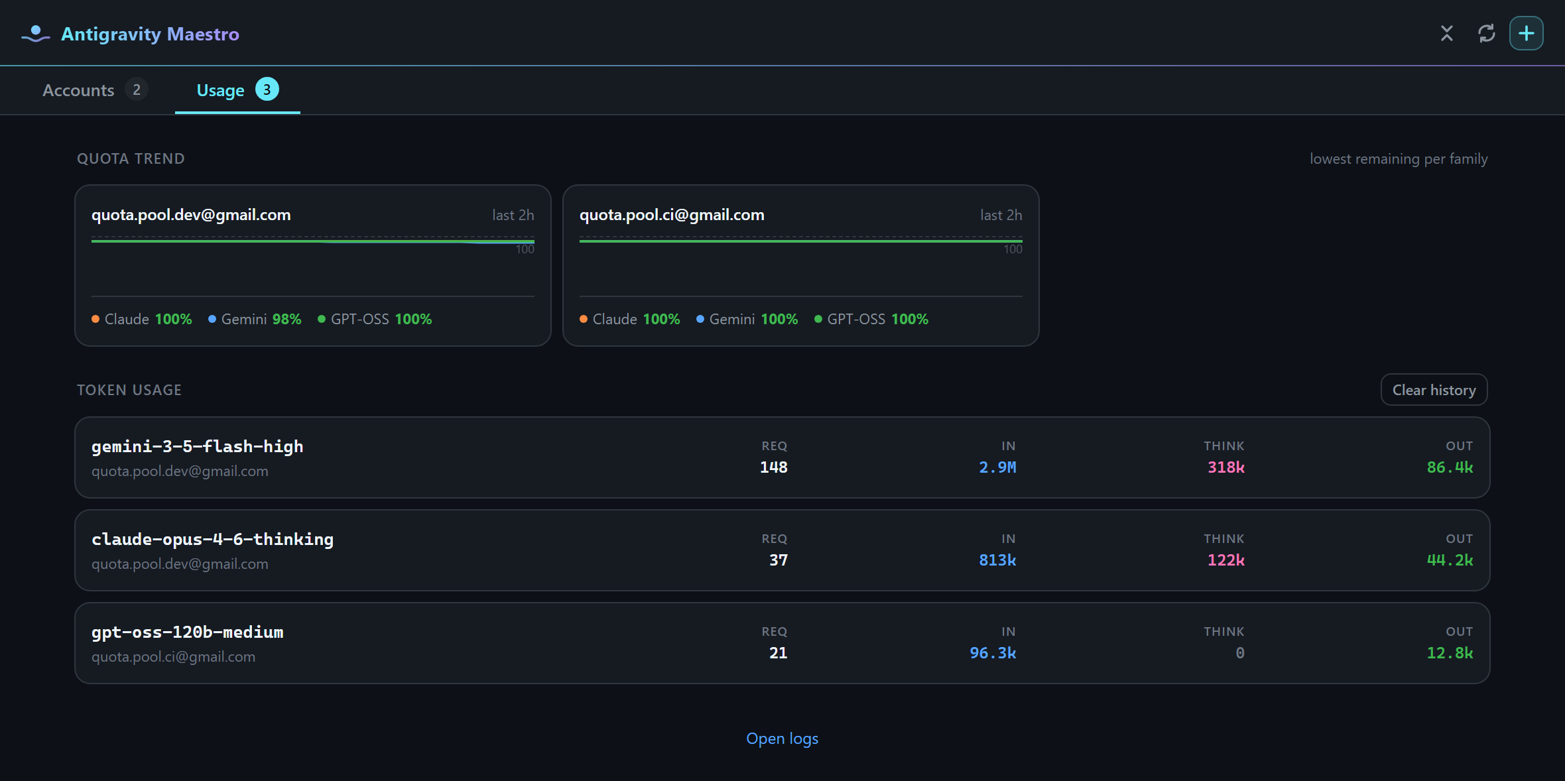The width and height of the screenshot is (1565, 781).
Task: Click the QUOTA TREND section heading
Action: coord(131,159)
